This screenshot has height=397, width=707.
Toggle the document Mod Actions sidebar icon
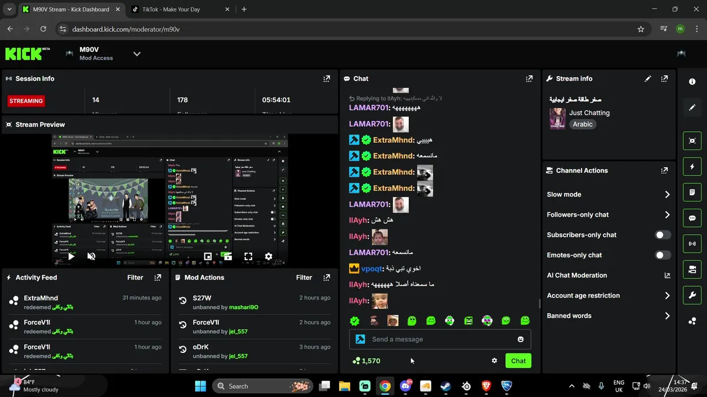point(692,192)
